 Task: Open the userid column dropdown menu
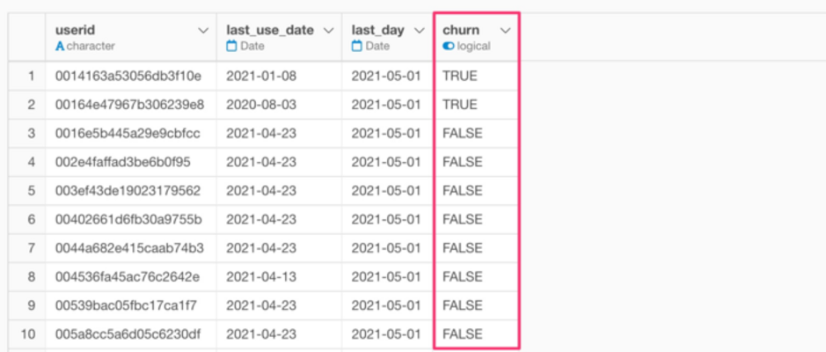[203, 30]
